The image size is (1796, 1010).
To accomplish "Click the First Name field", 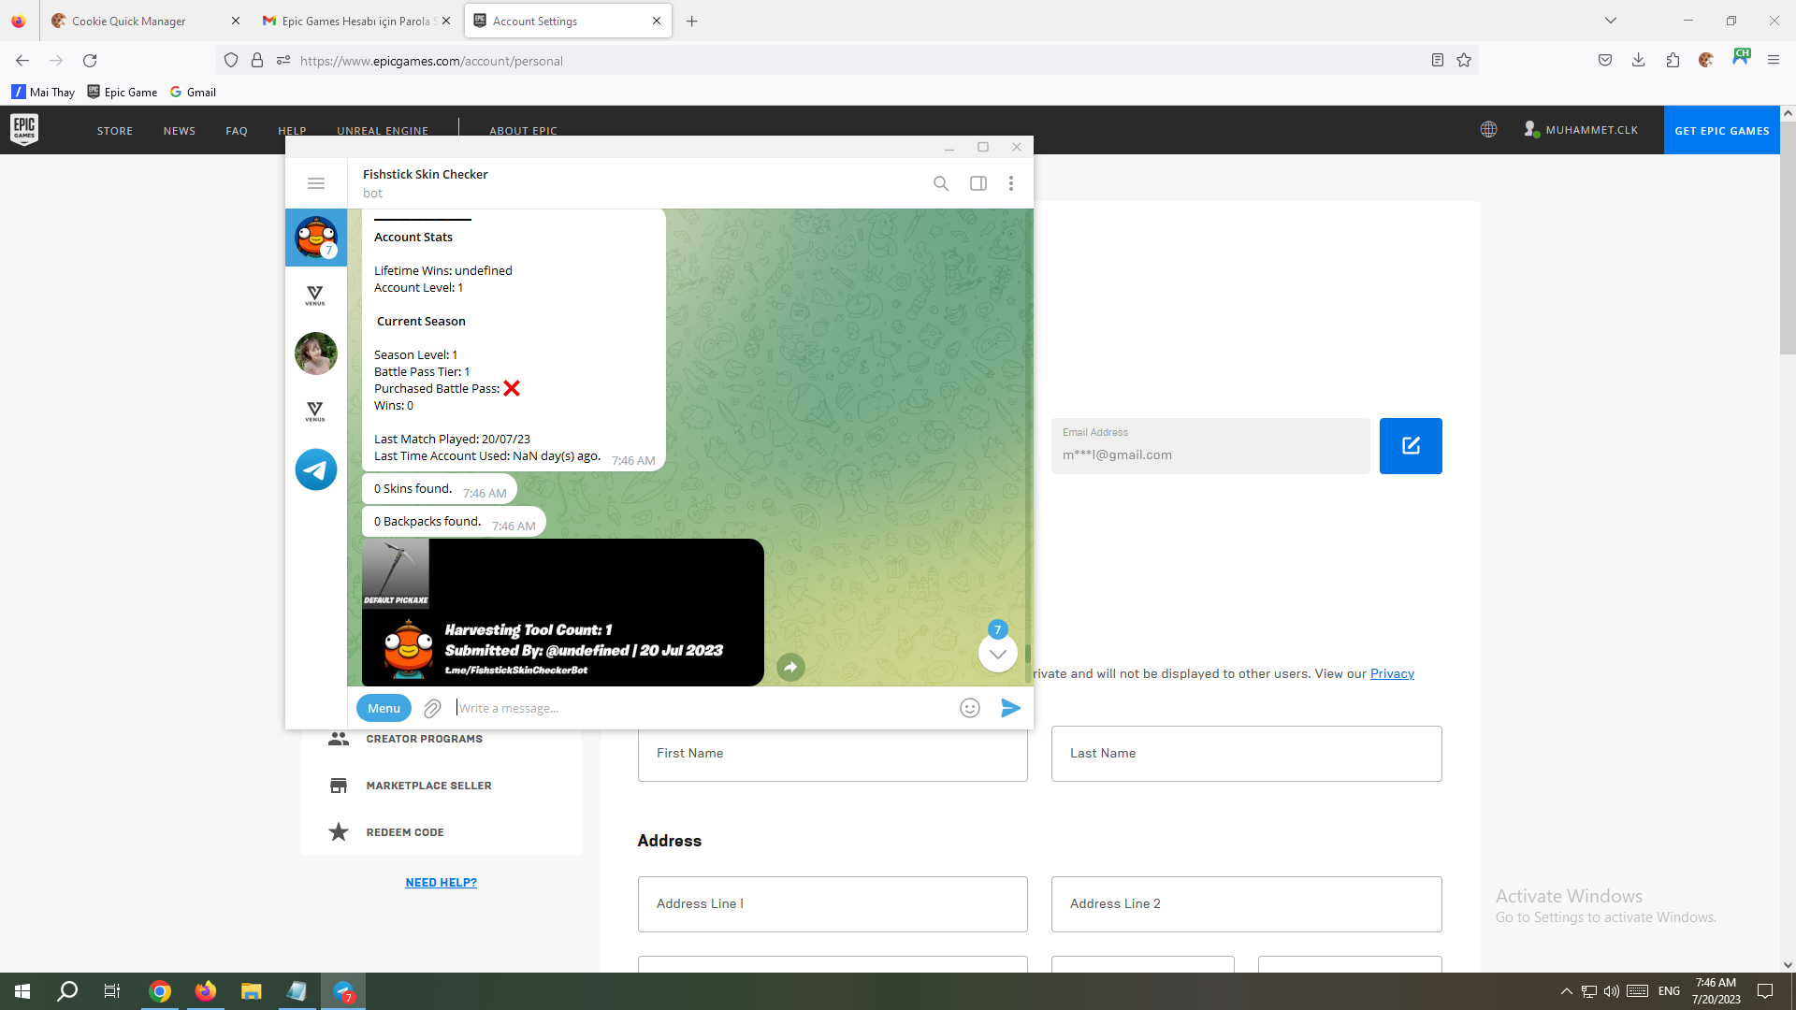I will 833,754.
